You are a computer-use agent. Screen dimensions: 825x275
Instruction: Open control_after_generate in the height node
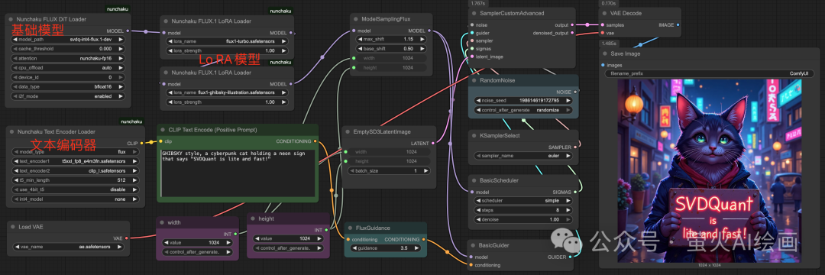pyautogui.click(x=289, y=248)
